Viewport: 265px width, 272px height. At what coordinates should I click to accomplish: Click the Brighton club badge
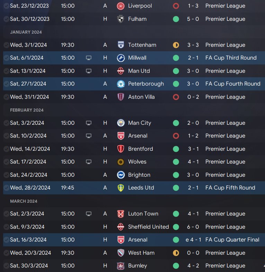121,175
